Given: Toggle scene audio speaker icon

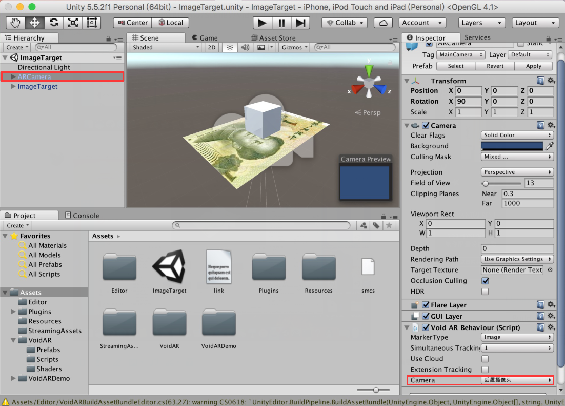Looking at the screenshot, I should pyautogui.click(x=245, y=47).
